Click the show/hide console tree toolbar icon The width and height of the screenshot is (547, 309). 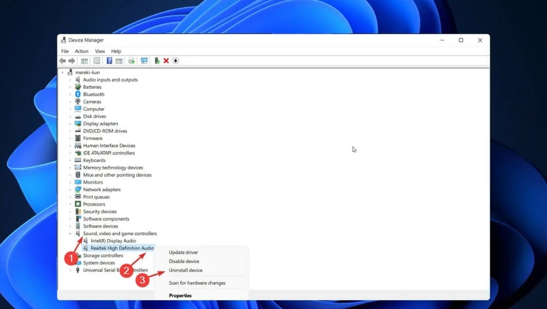tap(84, 61)
